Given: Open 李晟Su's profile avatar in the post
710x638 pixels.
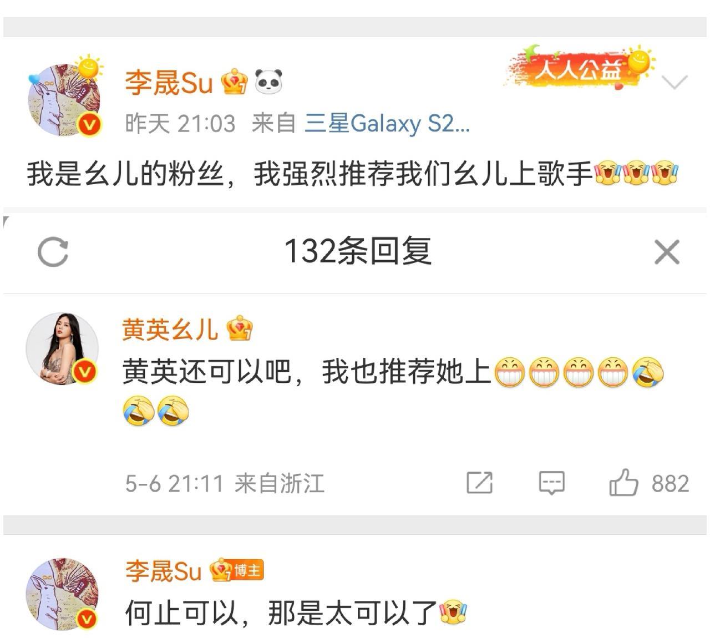Looking at the screenshot, I should coord(65,100).
